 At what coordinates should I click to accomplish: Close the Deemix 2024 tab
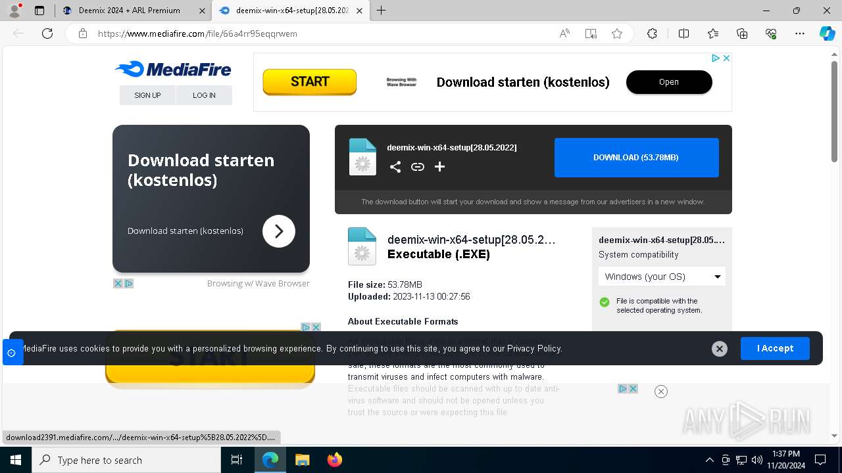pos(202,11)
